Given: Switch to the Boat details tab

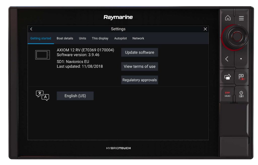Looking at the screenshot, I should 65,38.
